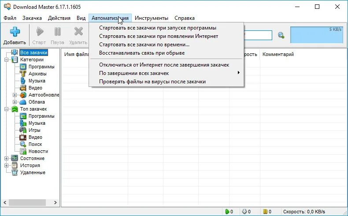Click the tree panel horizontal scrollbar thumb
Screen dimensions: 348x216
coord(27,202)
